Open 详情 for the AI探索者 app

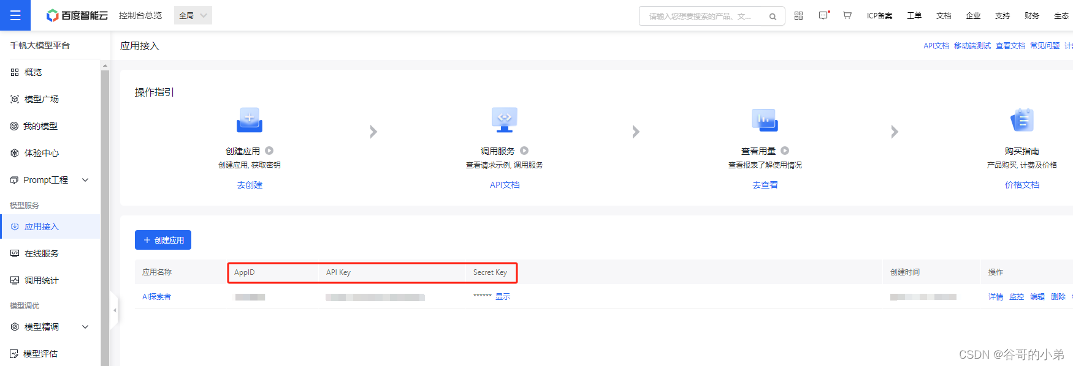996,297
